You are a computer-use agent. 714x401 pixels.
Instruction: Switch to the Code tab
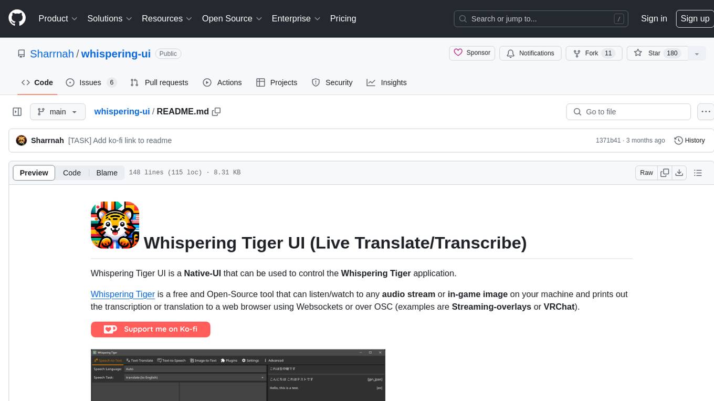(37, 82)
